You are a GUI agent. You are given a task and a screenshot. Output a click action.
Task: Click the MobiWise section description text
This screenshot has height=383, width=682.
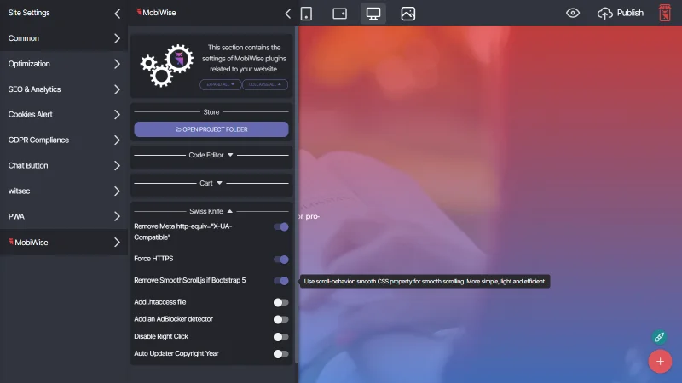click(x=244, y=58)
